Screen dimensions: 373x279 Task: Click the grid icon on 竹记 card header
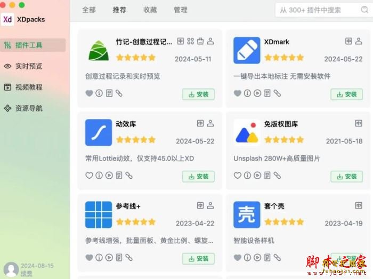(191, 41)
